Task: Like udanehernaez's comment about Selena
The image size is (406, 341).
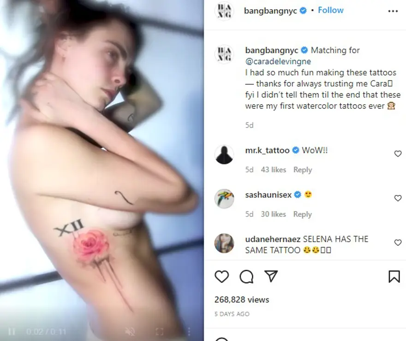Action: [x=398, y=243]
